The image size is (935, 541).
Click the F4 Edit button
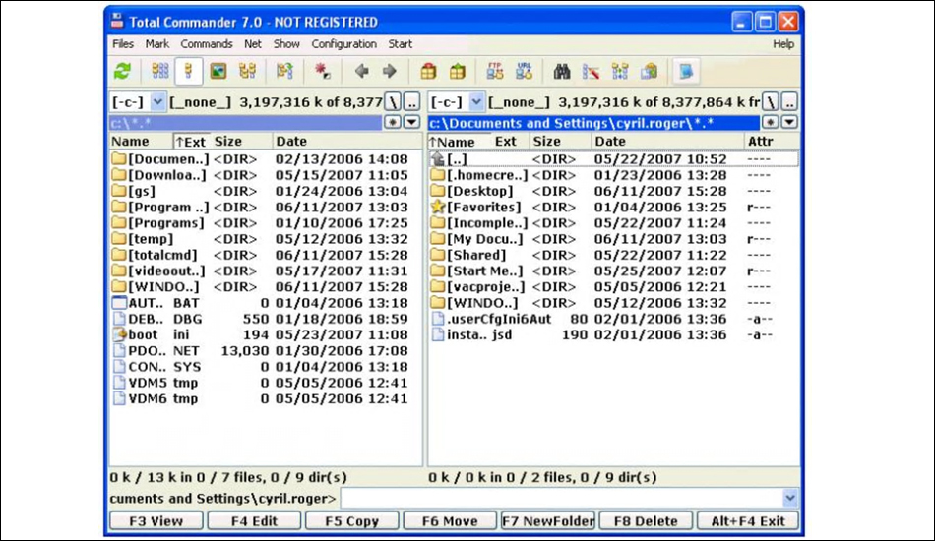(x=254, y=520)
